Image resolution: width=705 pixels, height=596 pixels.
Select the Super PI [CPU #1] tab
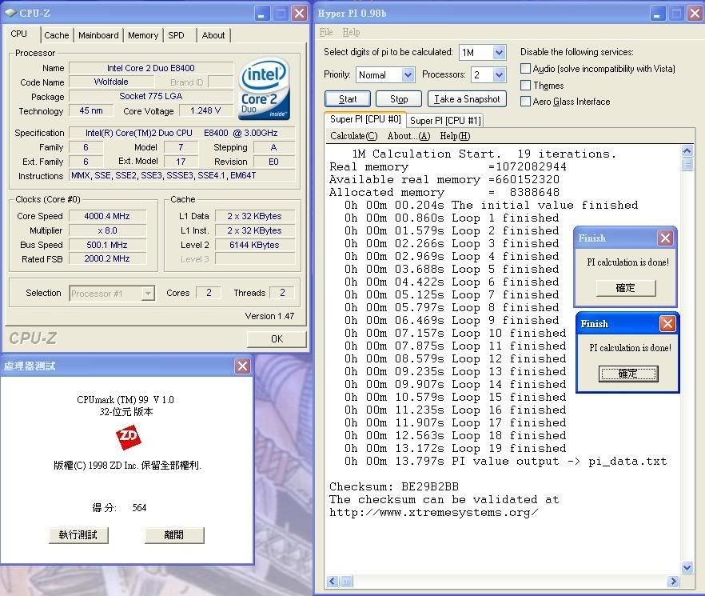coord(445,121)
